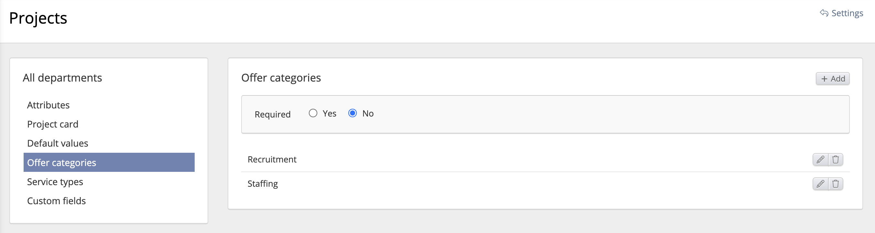Click the All departments heading
The width and height of the screenshot is (875, 233).
62,78
